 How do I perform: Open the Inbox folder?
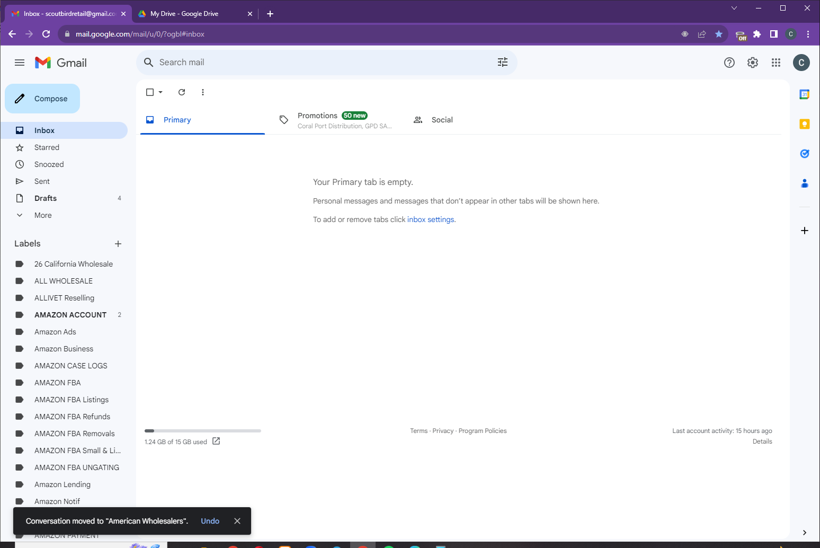click(x=64, y=130)
